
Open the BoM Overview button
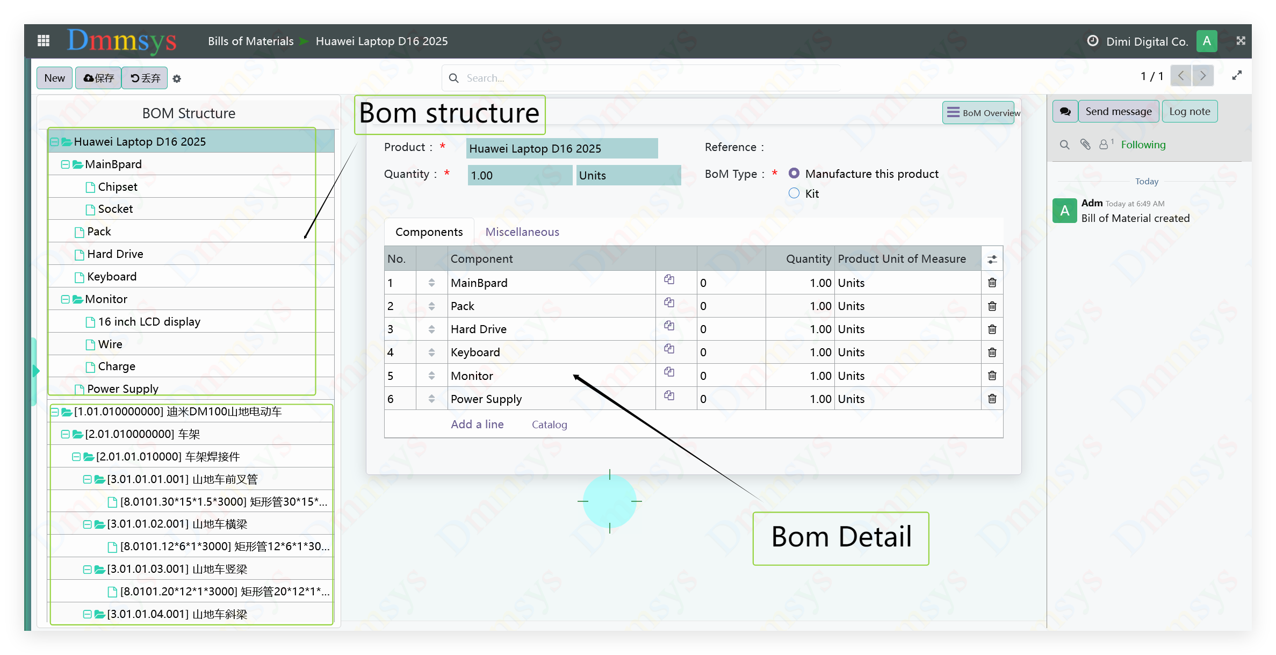pos(979,113)
